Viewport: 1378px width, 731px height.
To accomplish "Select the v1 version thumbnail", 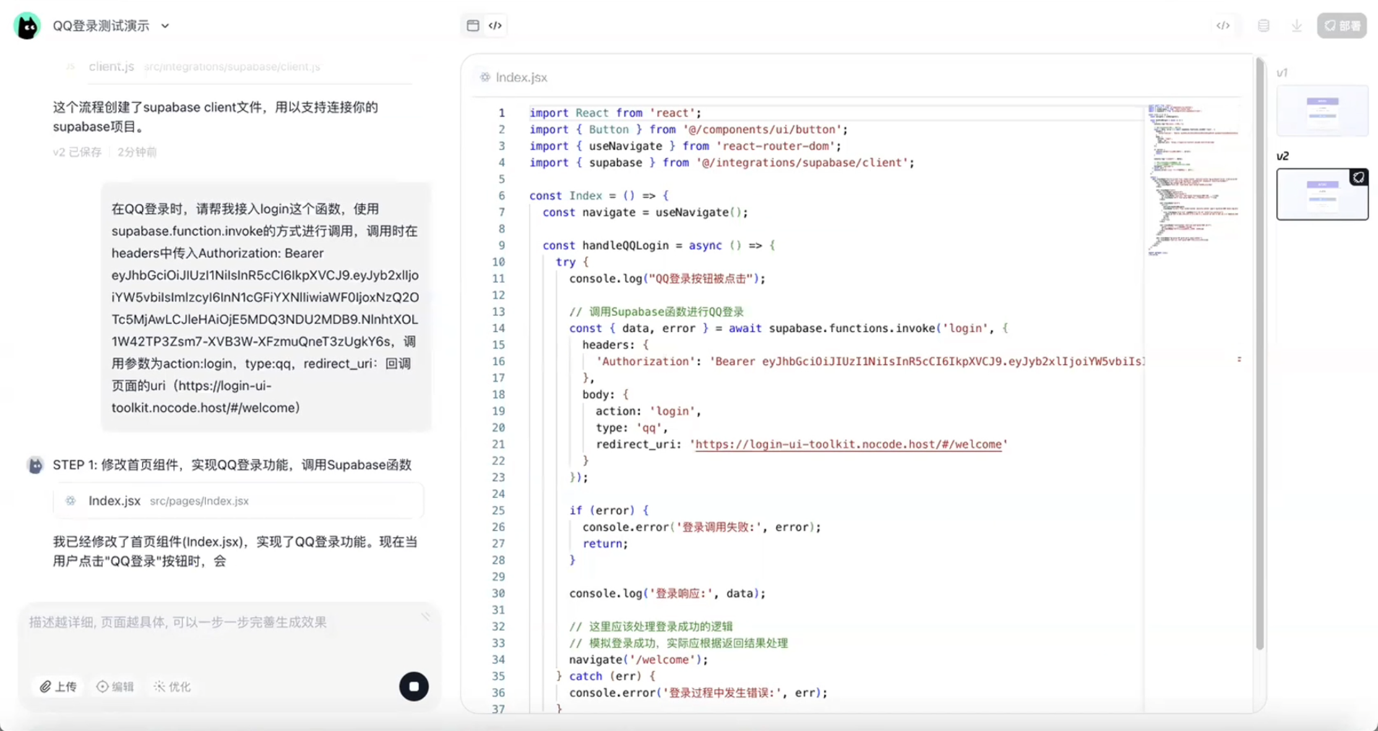I will click(1322, 111).
